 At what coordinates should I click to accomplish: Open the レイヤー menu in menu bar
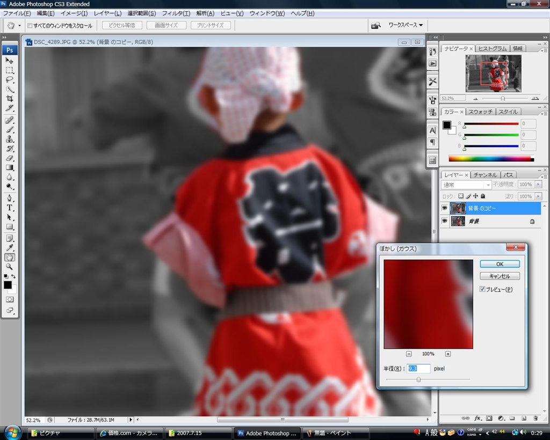[107, 13]
